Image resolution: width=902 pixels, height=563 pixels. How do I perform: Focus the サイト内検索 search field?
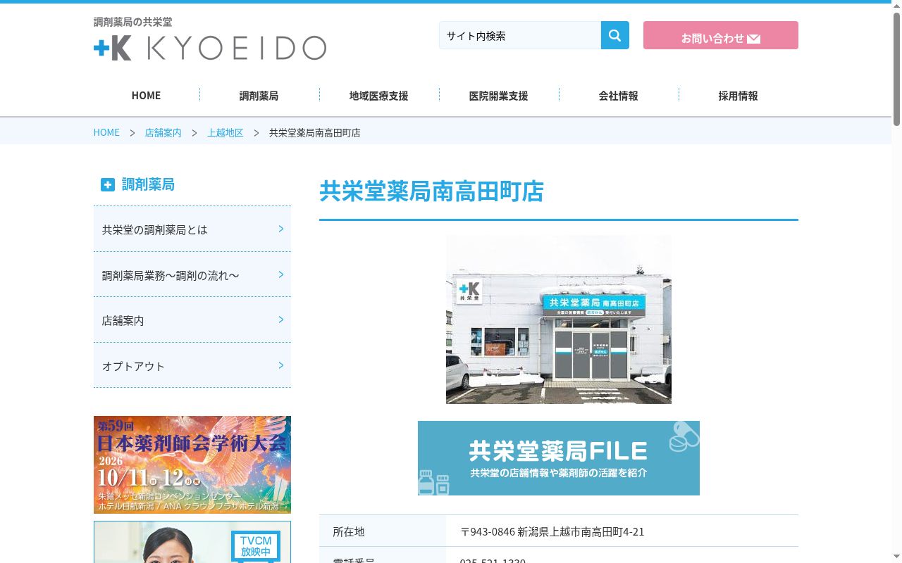point(520,35)
